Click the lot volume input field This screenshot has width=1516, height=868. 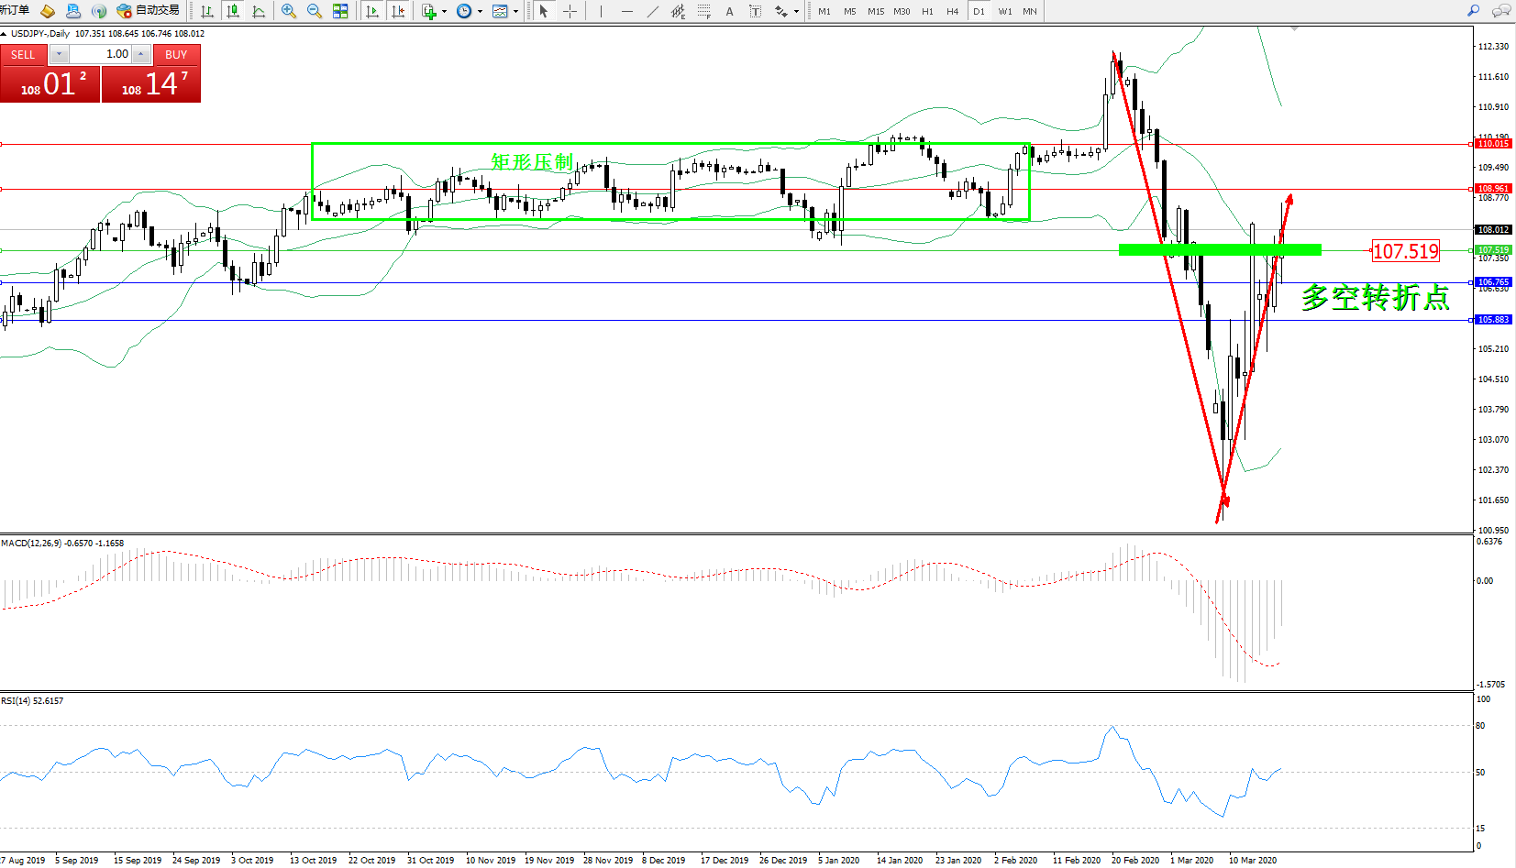pyautogui.click(x=101, y=54)
